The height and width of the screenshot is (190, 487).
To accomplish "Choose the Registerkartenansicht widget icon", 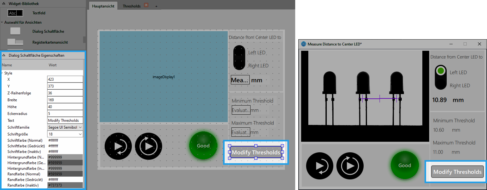I will [15, 42].
